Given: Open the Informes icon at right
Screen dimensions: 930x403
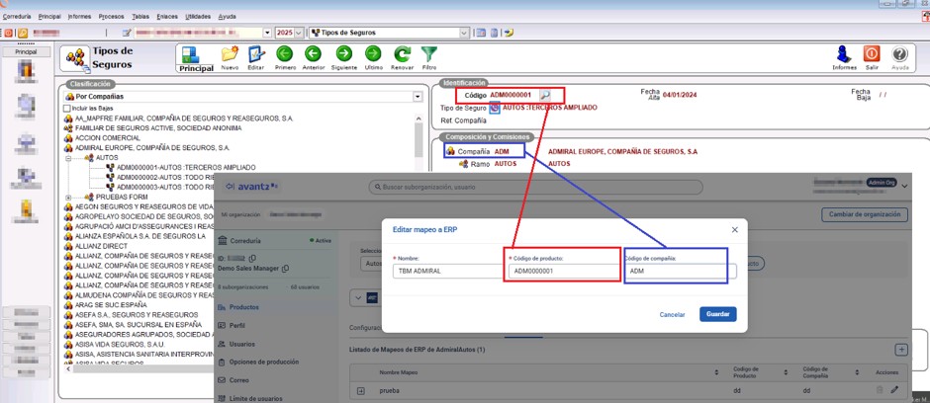Looking at the screenshot, I should tap(844, 54).
